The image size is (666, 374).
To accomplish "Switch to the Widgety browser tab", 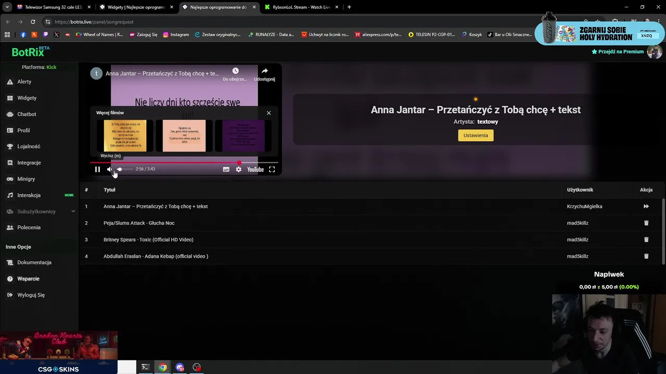I will (136, 7).
